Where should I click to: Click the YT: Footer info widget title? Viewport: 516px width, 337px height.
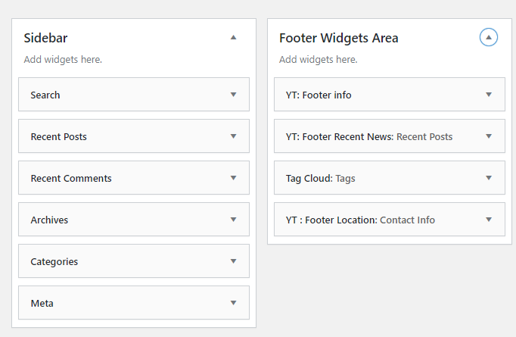coord(319,95)
